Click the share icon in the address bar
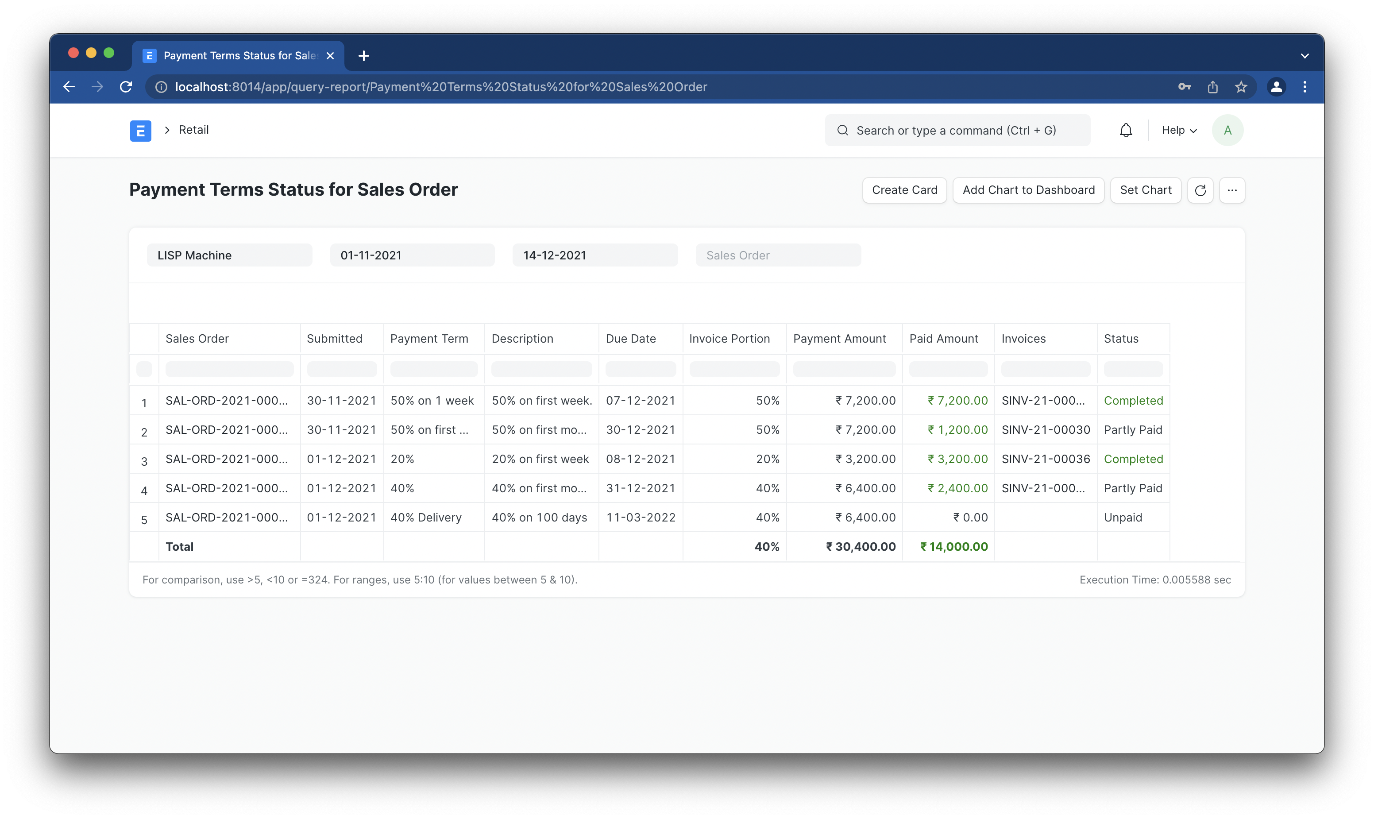Screen dimensions: 1374x819 click(x=1212, y=87)
